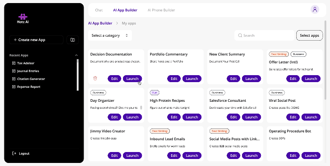Screen dimensions: 330x166
Task: Click the Select apps button
Action: click(309, 35)
